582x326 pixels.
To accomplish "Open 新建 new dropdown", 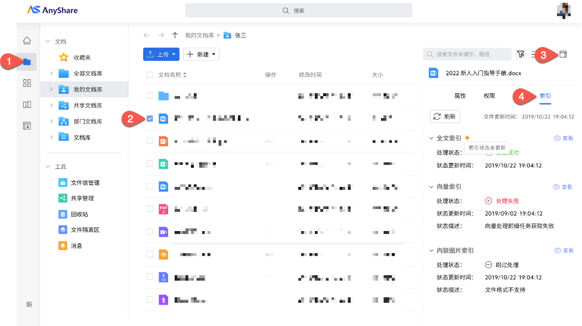I will (201, 54).
